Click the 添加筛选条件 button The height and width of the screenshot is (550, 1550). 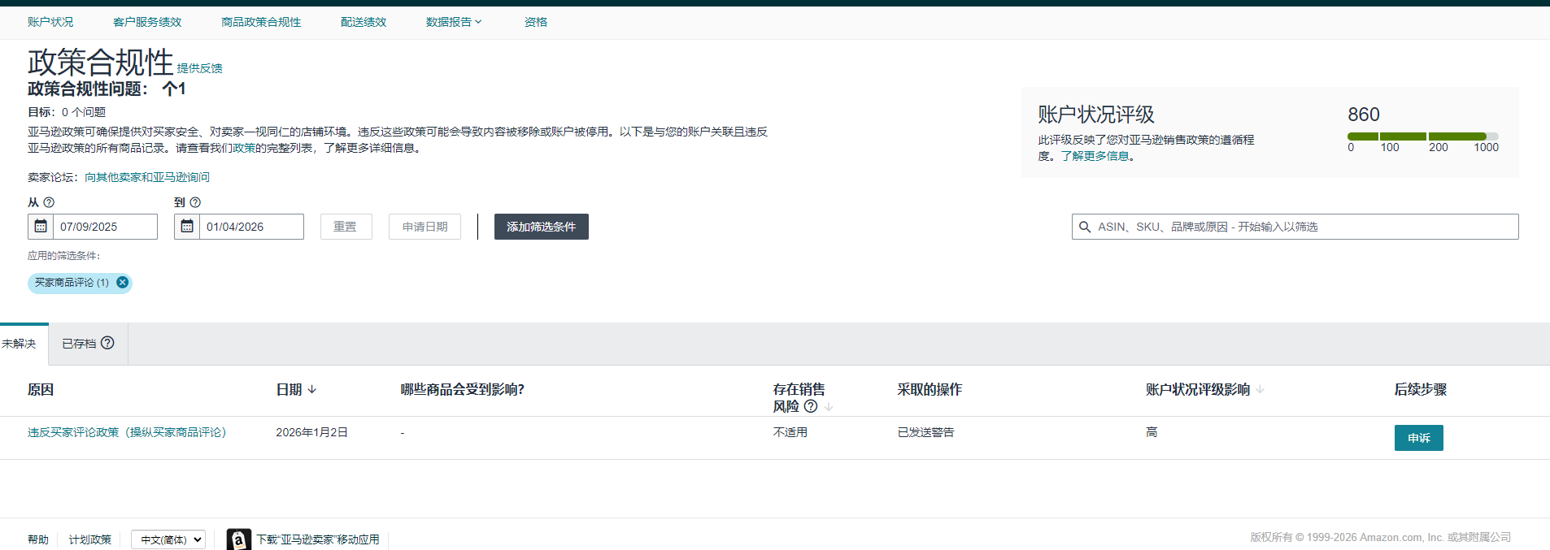pos(541,227)
